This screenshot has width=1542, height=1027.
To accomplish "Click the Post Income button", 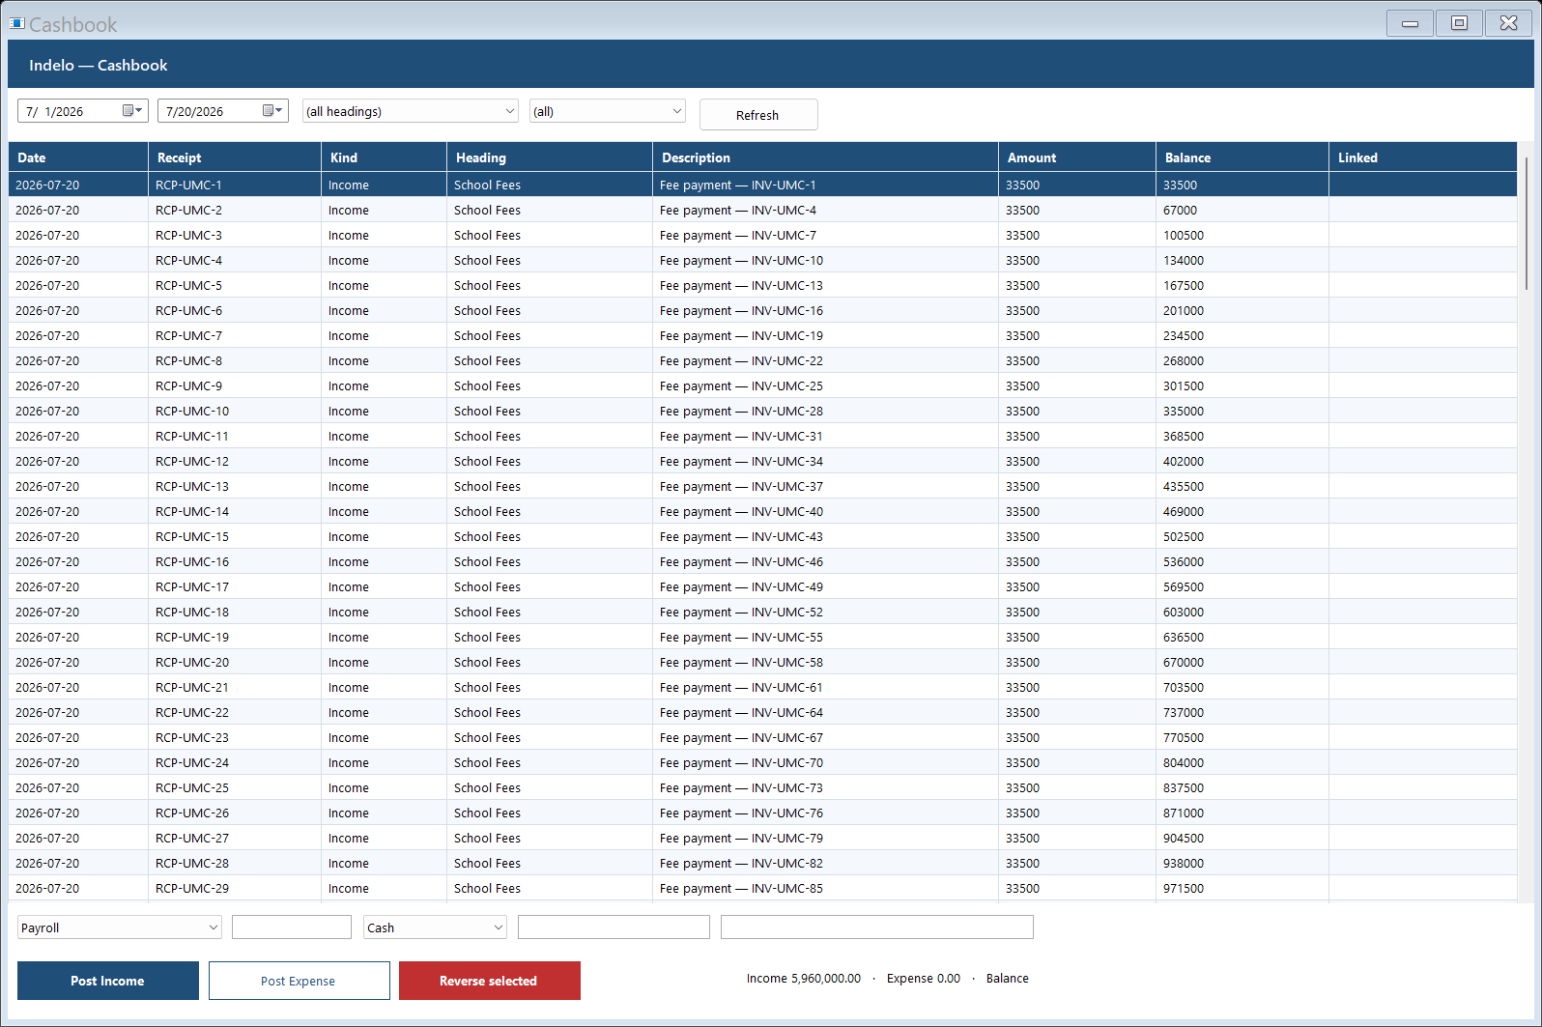I will click(x=108, y=981).
